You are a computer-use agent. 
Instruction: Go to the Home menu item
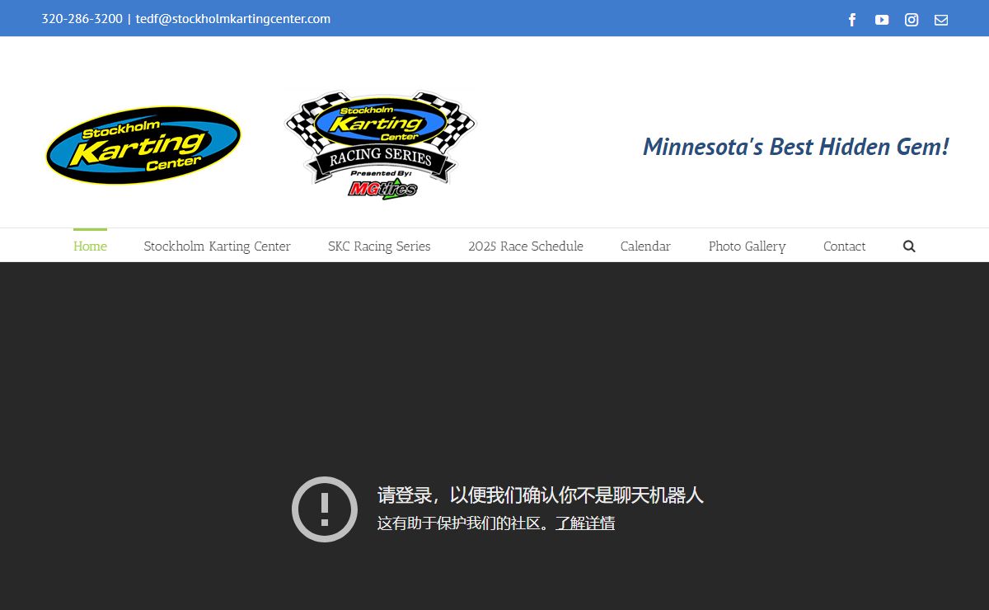(90, 246)
